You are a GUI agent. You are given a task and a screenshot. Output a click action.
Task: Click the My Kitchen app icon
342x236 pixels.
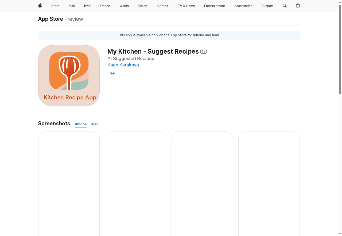coord(69,75)
